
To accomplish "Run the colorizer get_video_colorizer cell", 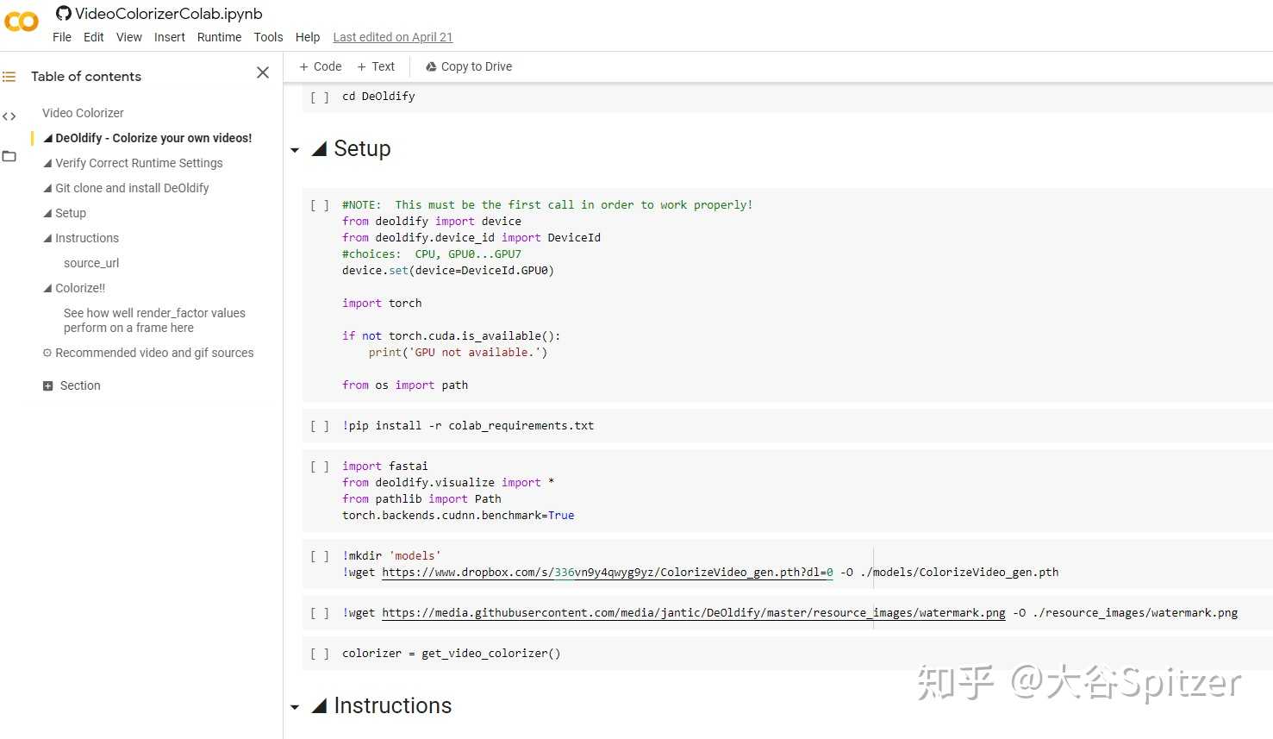I will pyautogui.click(x=320, y=654).
